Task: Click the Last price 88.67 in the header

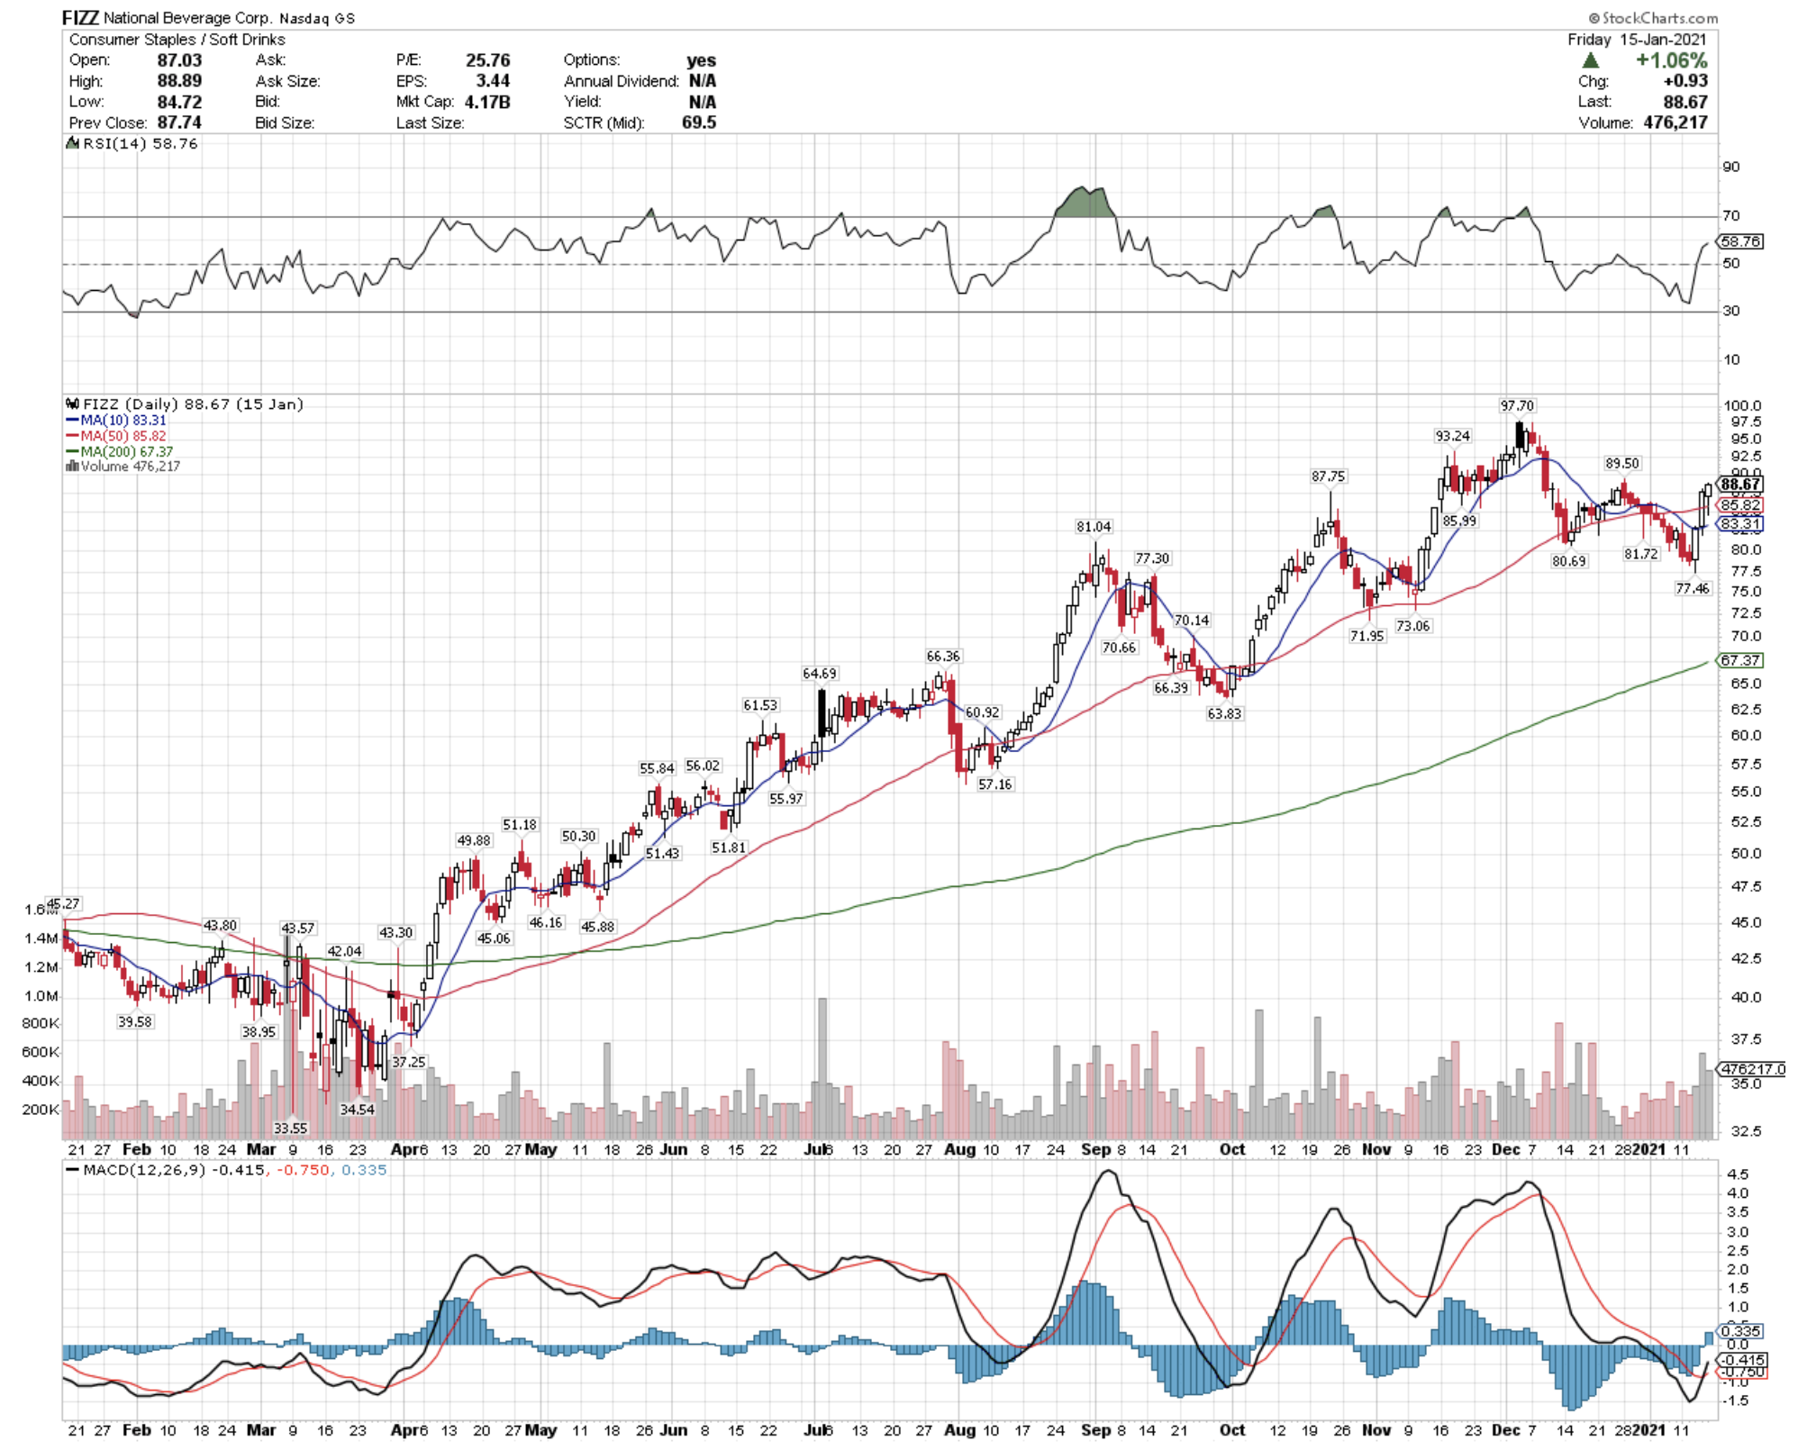Action: (x=1685, y=102)
